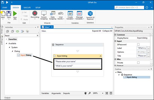The width and height of the screenshot is (154, 100).
Task: Click the magnifier zoom icon in the designer
Action: pyautogui.click(x=90, y=93)
